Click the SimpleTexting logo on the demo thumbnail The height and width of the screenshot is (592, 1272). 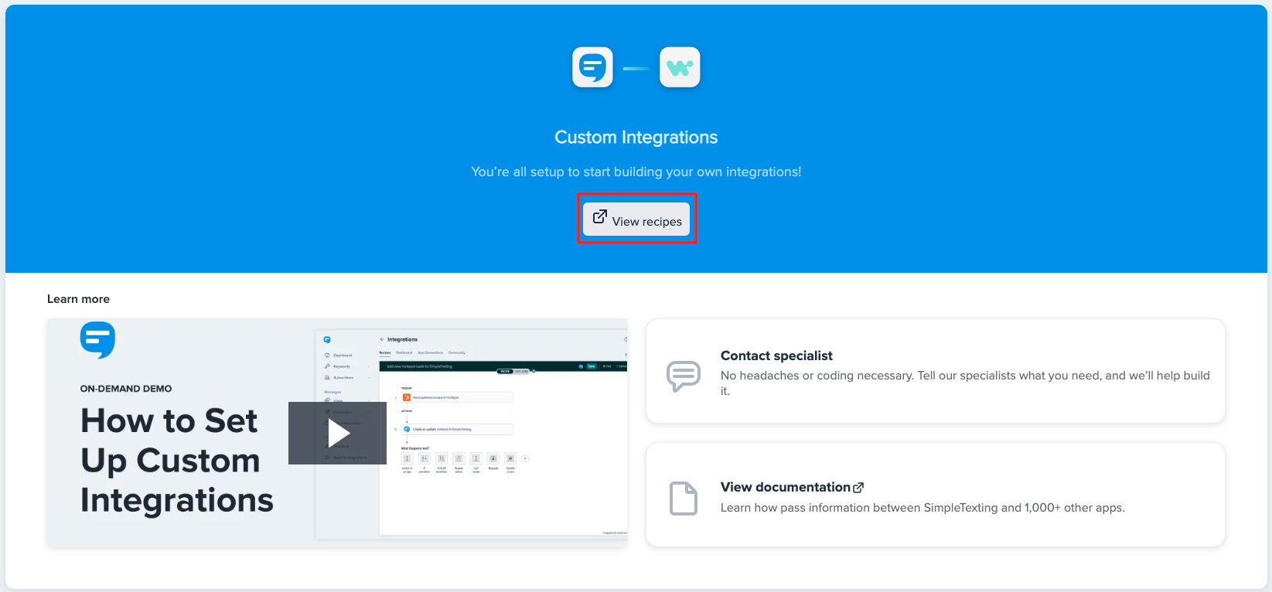point(97,340)
